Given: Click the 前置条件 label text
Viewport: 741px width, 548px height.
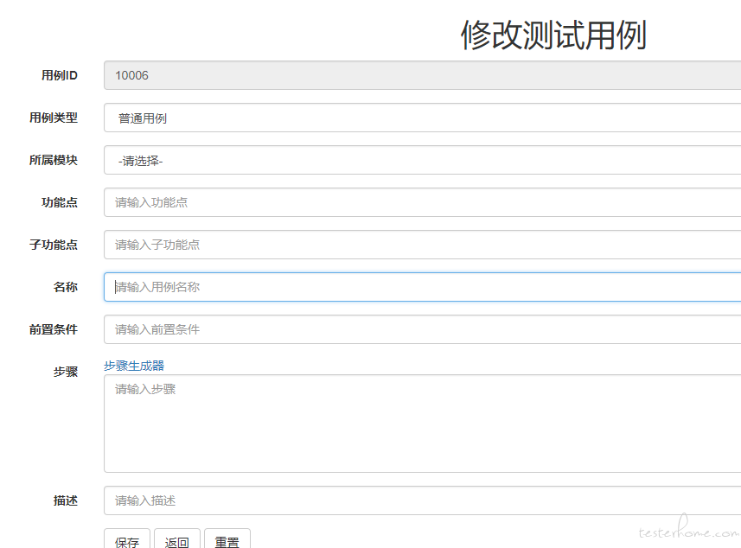Looking at the screenshot, I should click(54, 329).
